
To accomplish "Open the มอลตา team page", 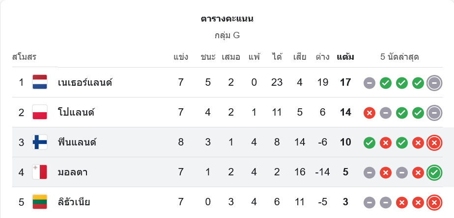I will (x=73, y=172).
